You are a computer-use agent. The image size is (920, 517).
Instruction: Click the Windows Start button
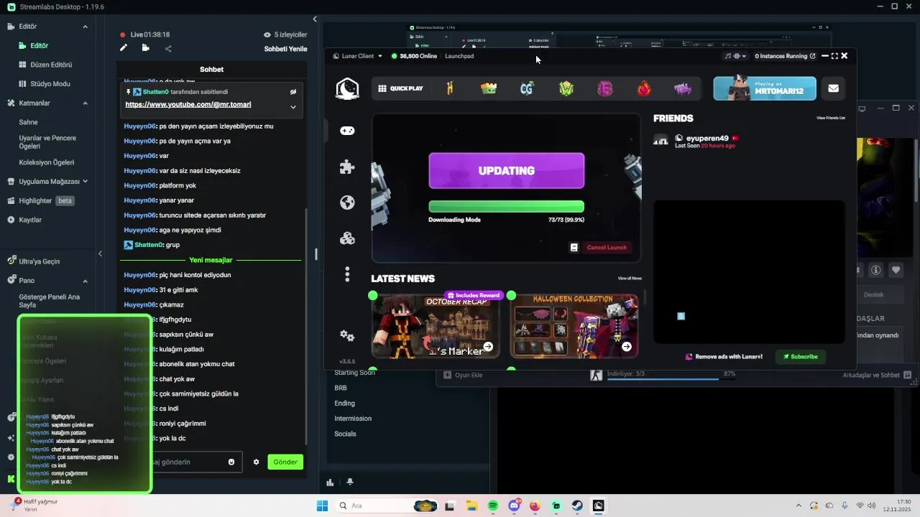(x=322, y=506)
